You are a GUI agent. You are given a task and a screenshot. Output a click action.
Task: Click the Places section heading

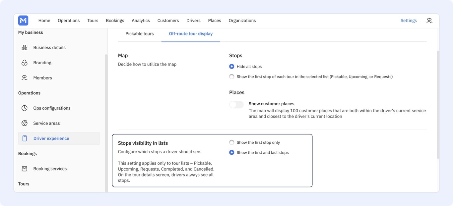coord(237,92)
